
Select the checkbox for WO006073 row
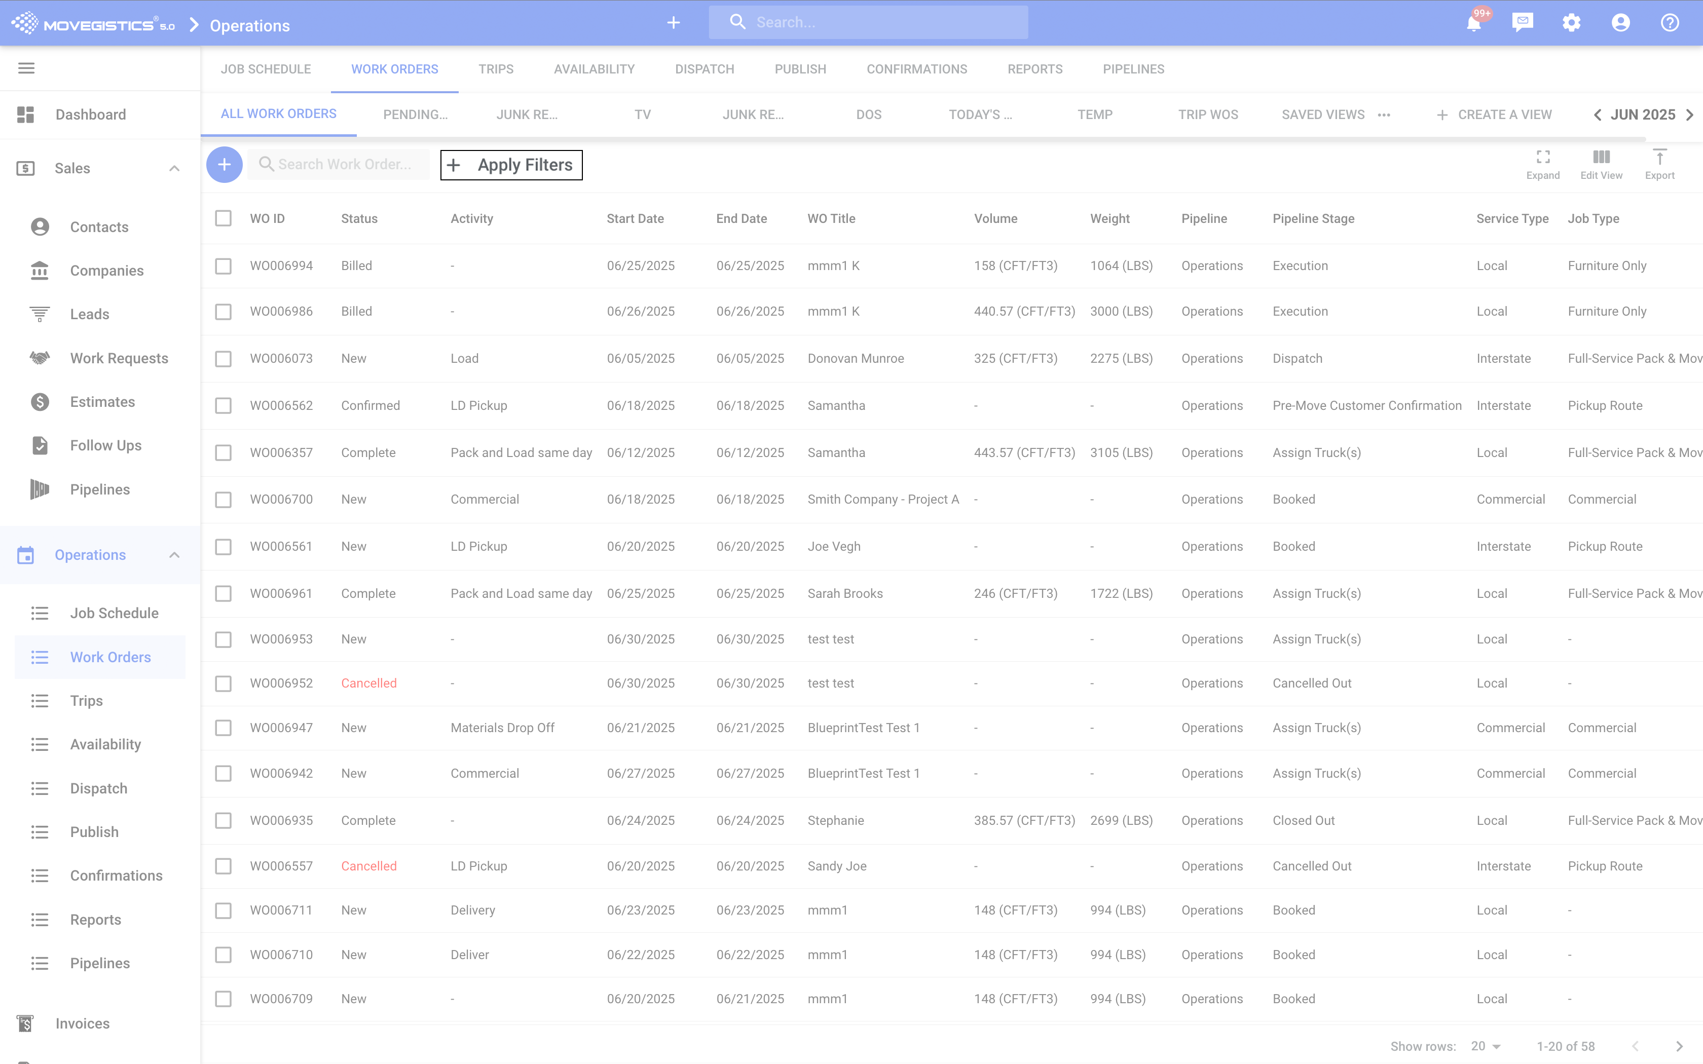point(223,359)
